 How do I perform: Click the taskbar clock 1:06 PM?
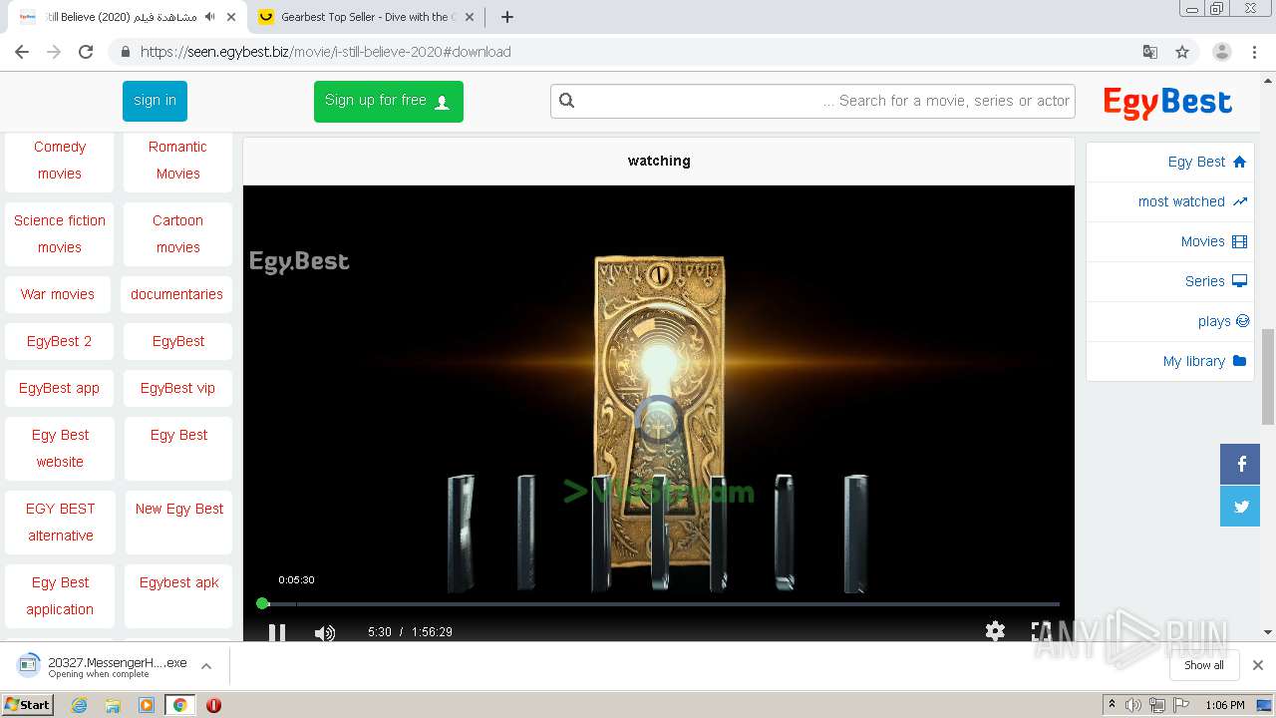click(1224, 705)
